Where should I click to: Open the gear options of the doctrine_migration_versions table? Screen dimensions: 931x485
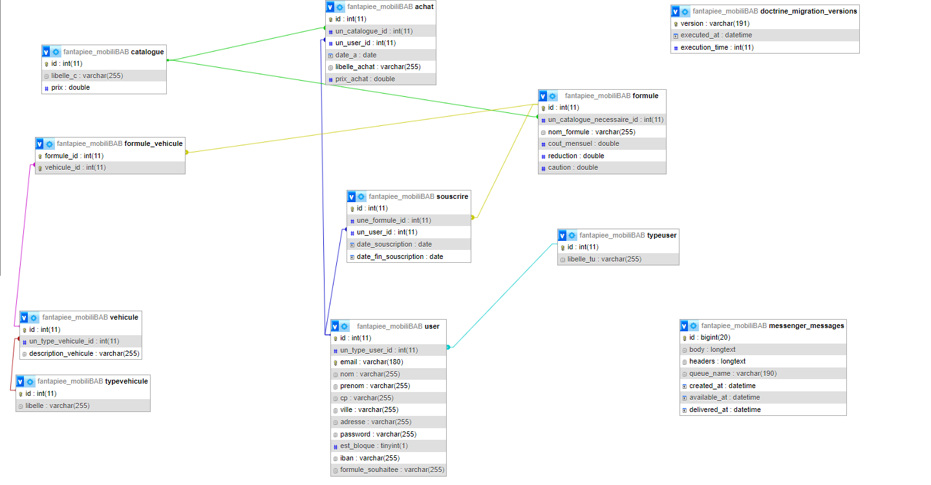685,11
